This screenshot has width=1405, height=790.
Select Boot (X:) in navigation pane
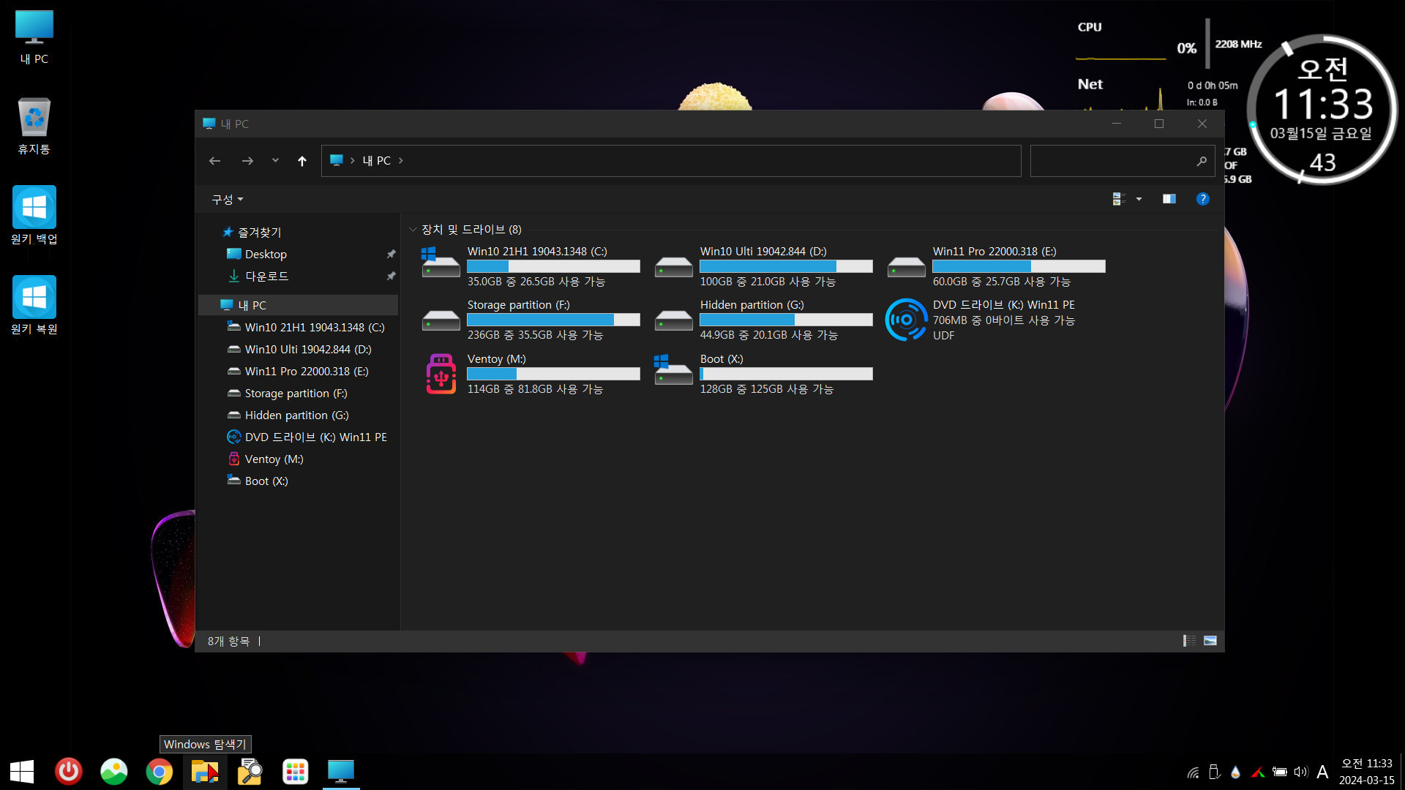[266, 481]
